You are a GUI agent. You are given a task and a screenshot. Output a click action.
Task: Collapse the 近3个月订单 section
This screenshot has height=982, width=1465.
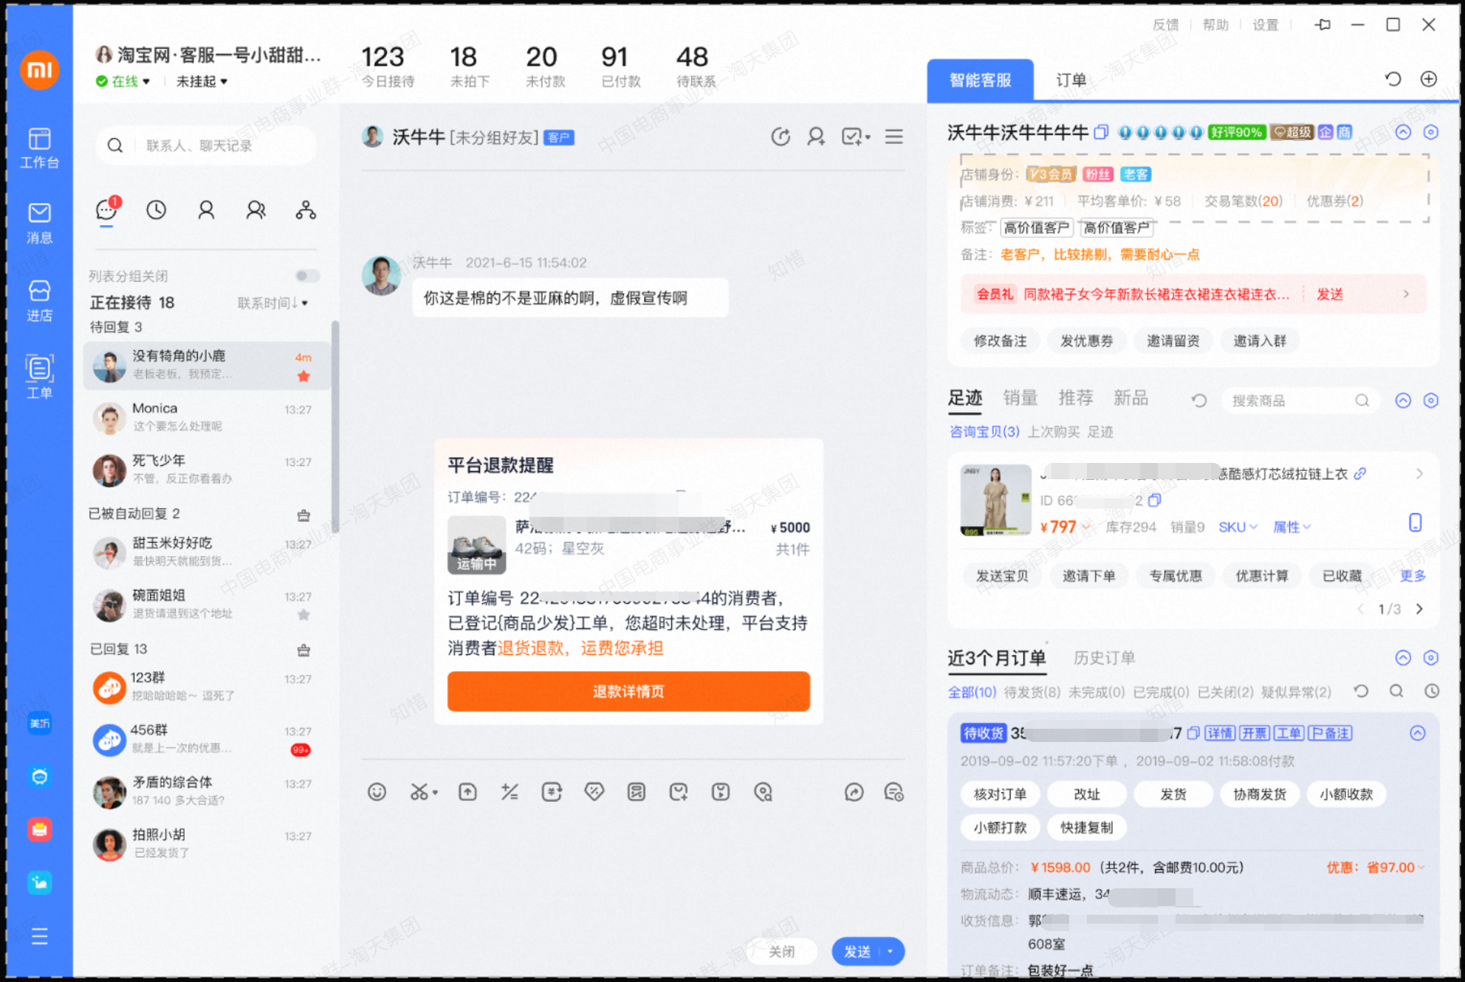tap(1403, 657)
